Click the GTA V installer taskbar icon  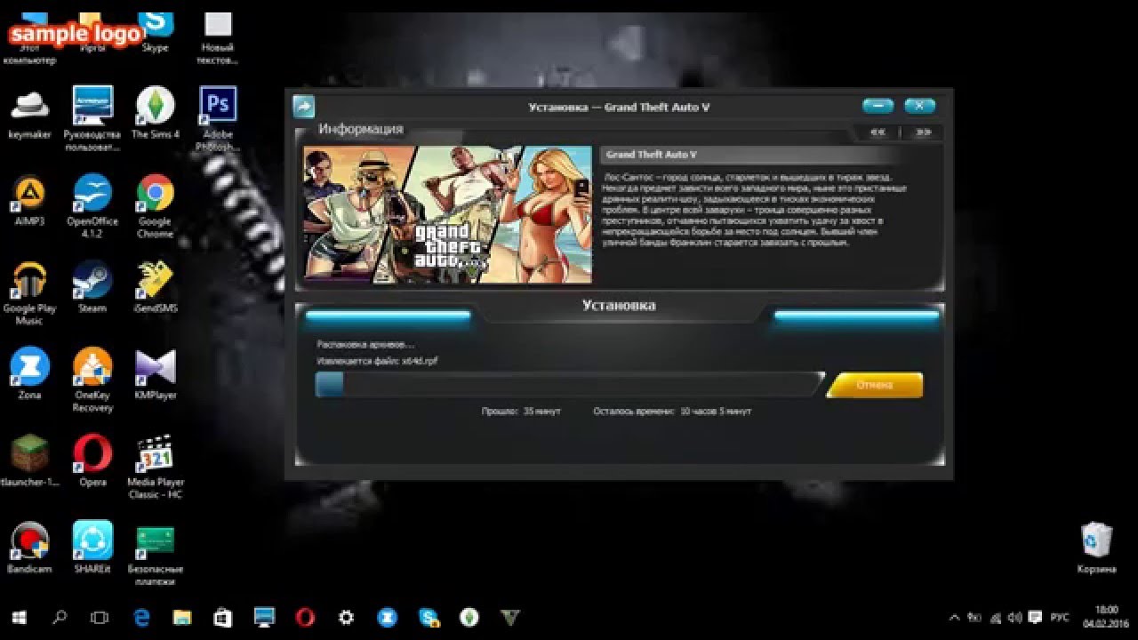click(509, 617)
